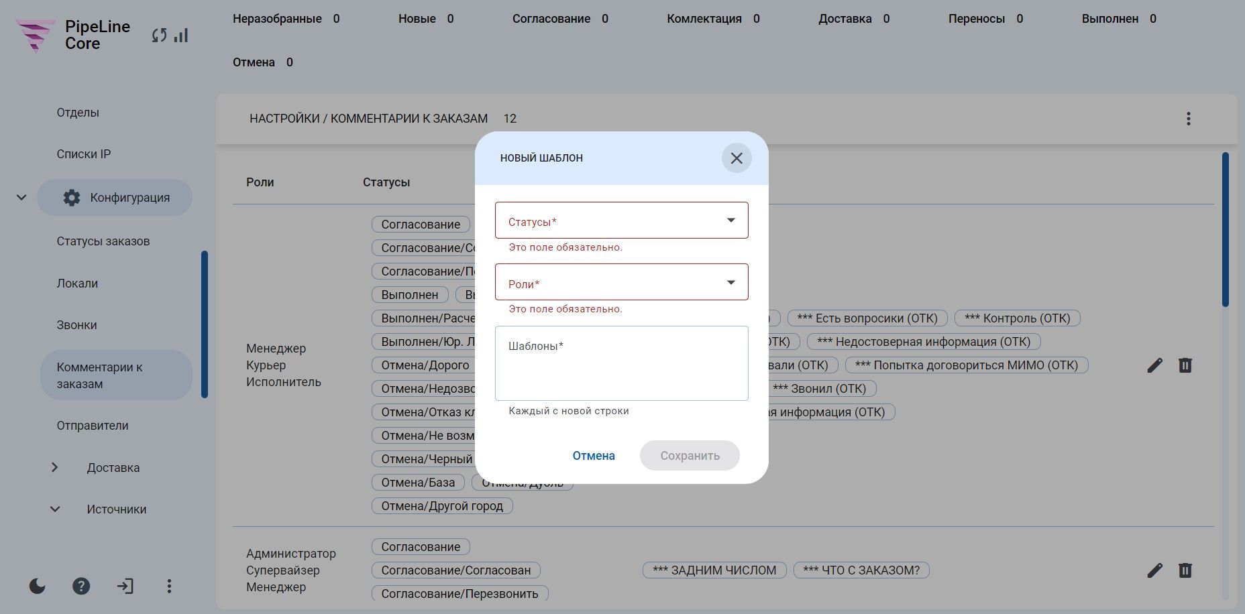This screenshot has height=614, width=1245.
Task: Select the Новые status tab
Action: click(x=426, y=19)
